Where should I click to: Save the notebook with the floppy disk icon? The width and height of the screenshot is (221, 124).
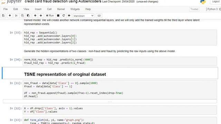tap(3, 15)
